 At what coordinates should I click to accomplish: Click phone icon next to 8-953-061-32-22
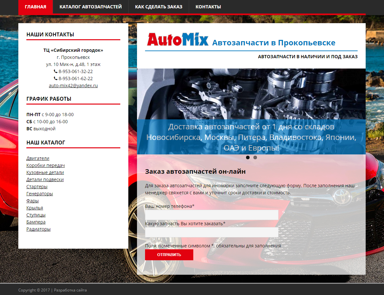coord(56,71)
